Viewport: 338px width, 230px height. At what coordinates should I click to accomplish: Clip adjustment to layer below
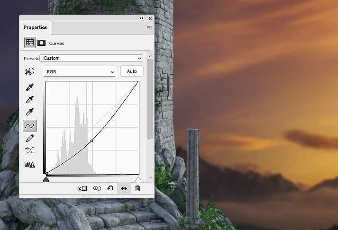[x=82, y=189]
